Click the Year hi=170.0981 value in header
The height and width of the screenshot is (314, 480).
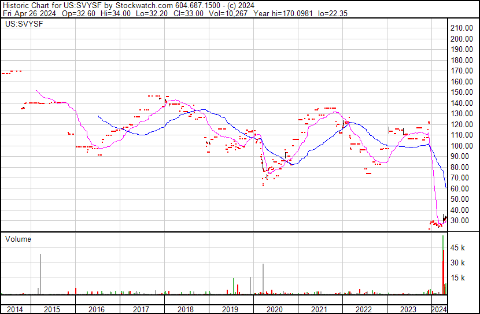pos(283,14)
